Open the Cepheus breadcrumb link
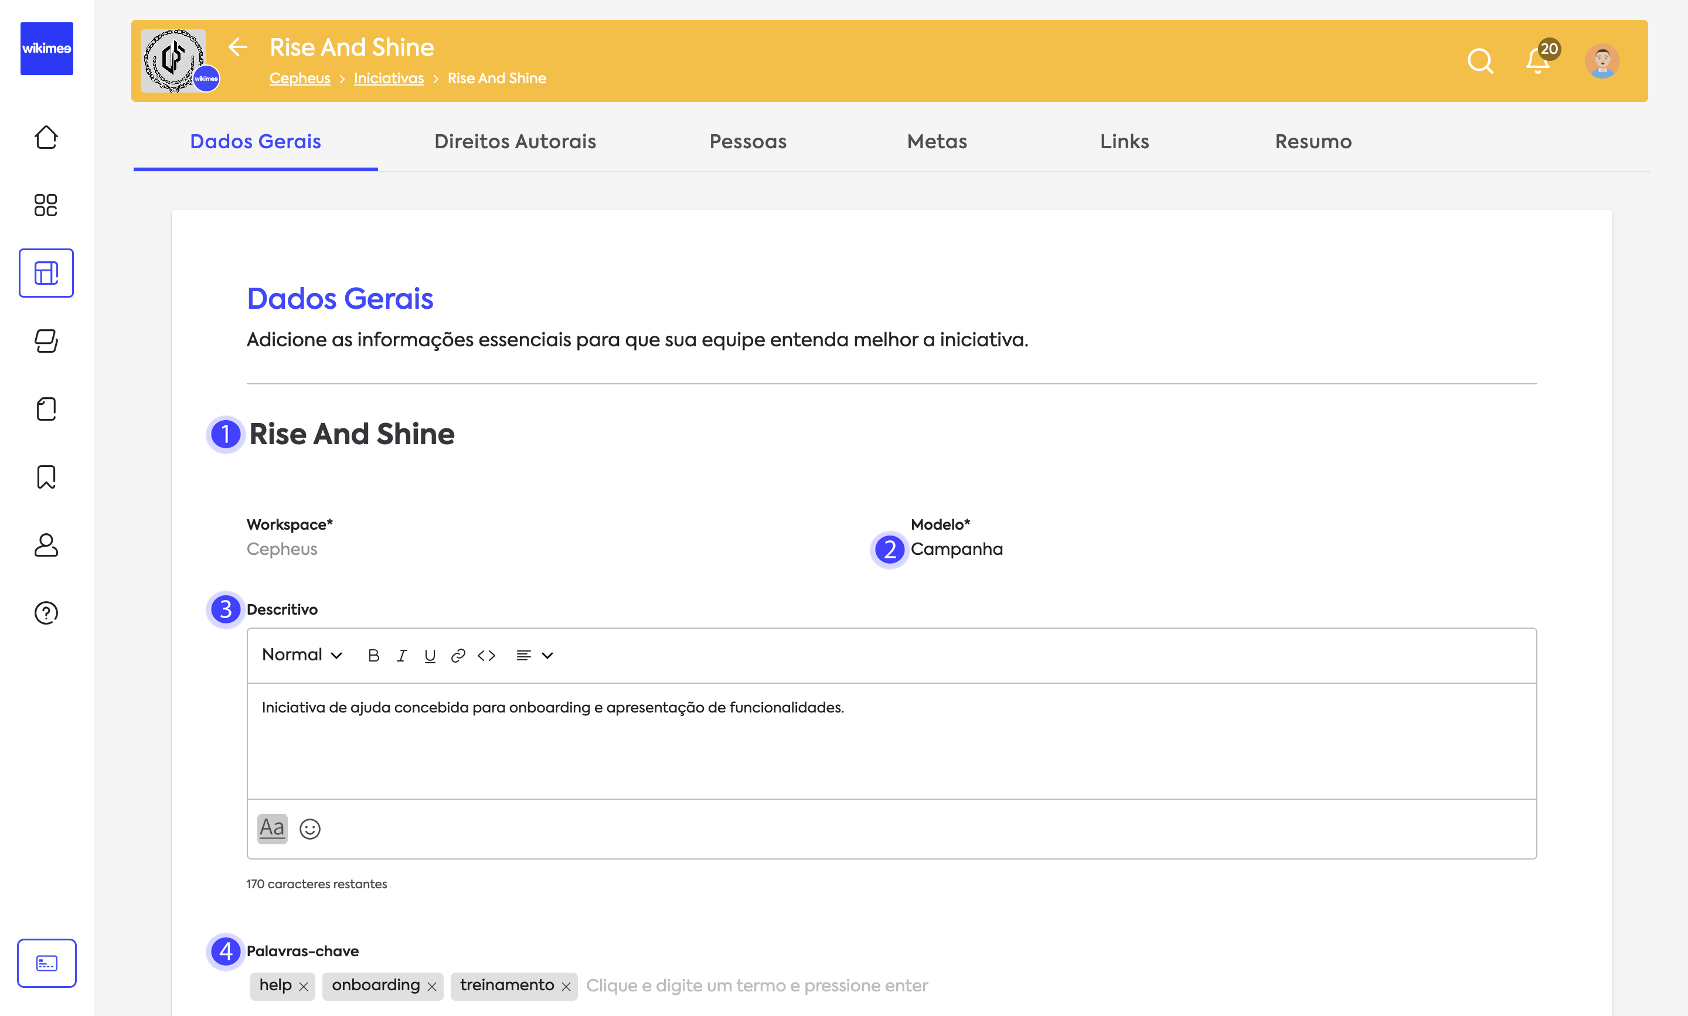The height and width of the screenshot is (1016, 1688). 300,78
